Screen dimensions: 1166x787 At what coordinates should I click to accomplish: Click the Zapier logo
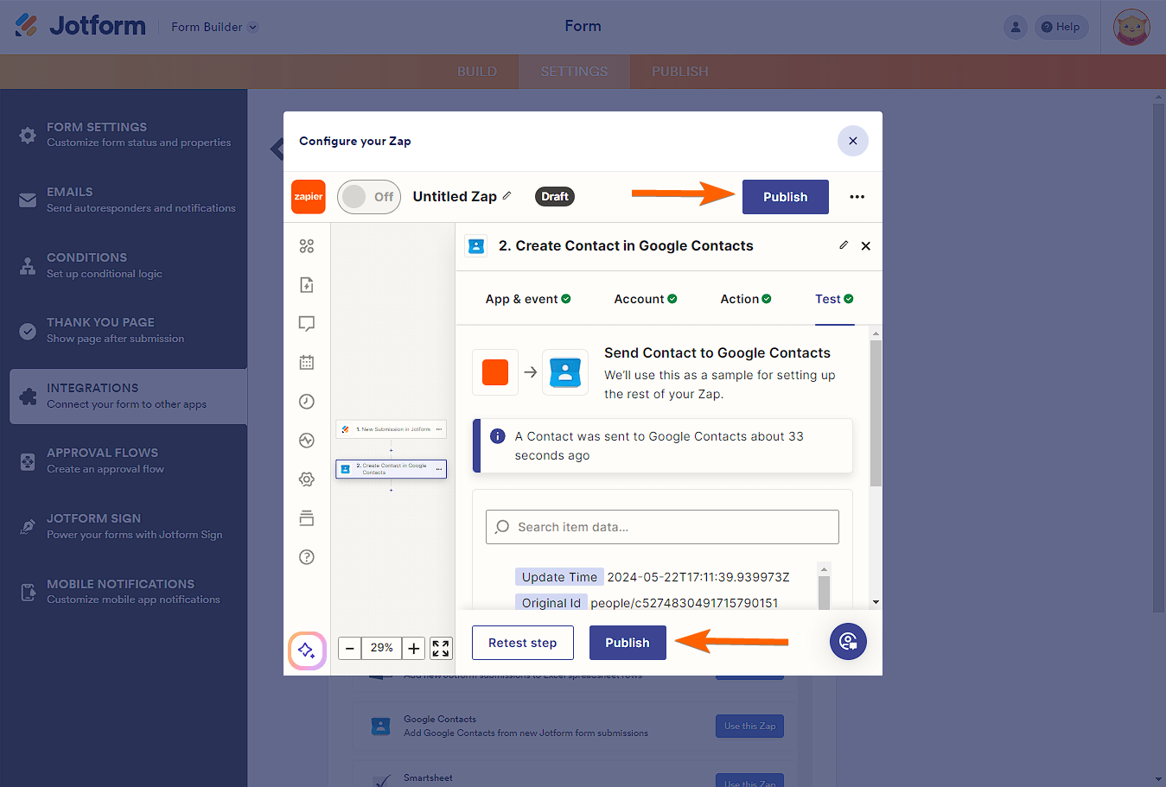point(309,197)
